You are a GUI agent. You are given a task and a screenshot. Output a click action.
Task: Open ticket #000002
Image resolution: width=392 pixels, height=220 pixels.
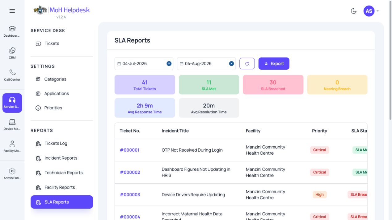130,172
